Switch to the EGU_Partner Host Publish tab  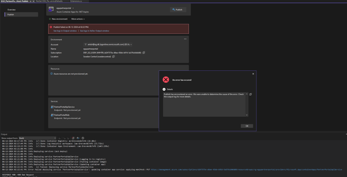(14, 1)
